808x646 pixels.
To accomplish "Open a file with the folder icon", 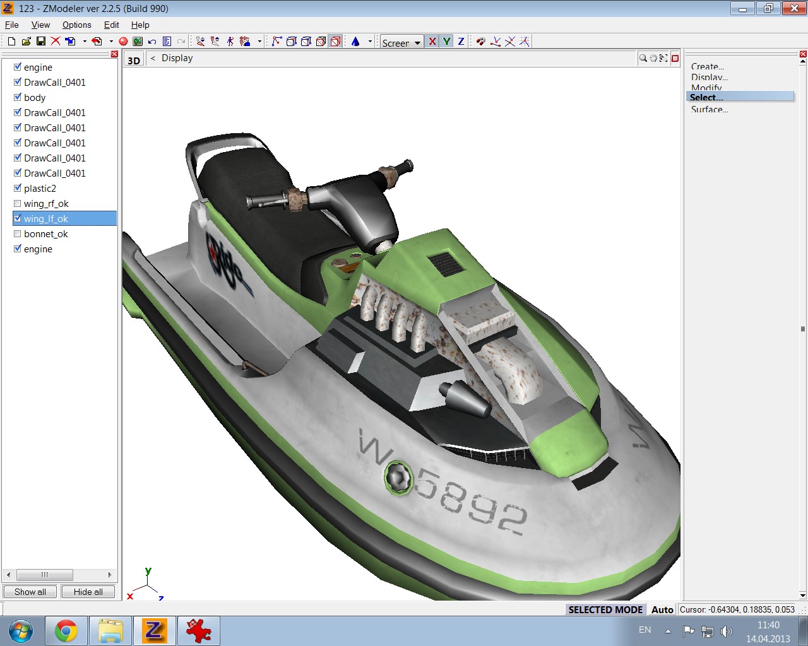I will coord(26,42).
